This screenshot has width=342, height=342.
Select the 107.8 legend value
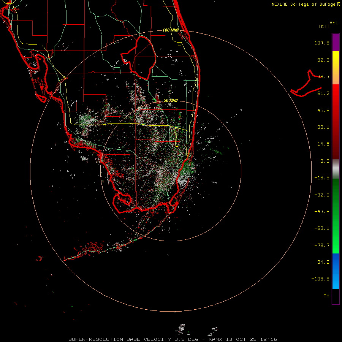322,43
